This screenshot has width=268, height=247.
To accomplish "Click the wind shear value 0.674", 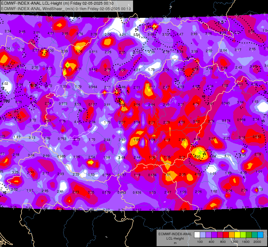I will click(x=226, y=121).
